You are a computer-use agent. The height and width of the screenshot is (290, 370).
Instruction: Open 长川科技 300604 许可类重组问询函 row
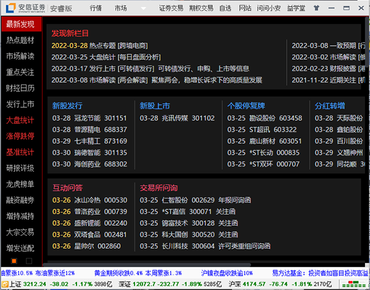(x=205, y=246)
